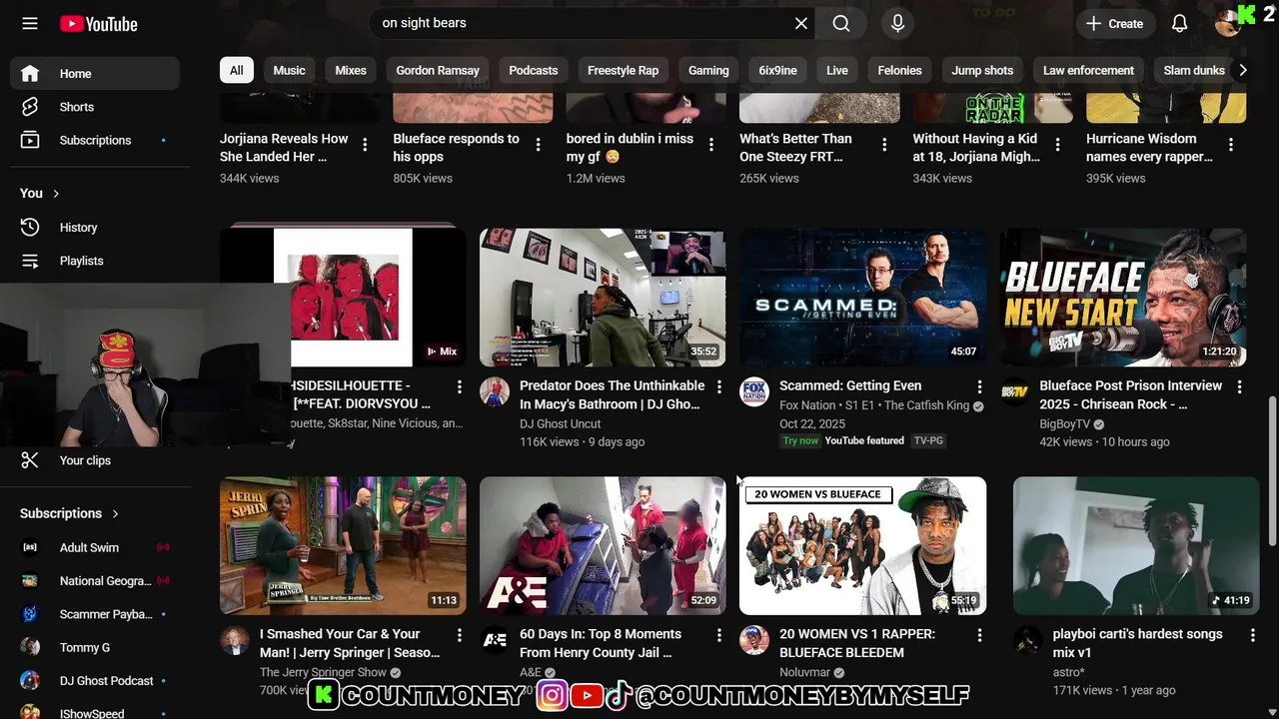Image resolution: width=1279 pixels, height=719 pixels.
Task: Open Scammer Payback channel subscription
Action: pos(95,614)
